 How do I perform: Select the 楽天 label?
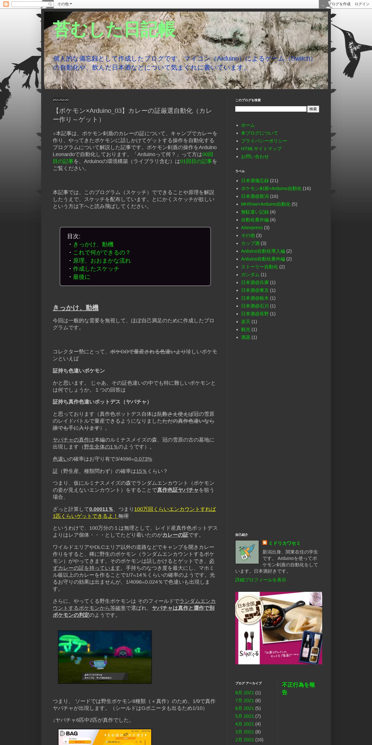[245, 322]
